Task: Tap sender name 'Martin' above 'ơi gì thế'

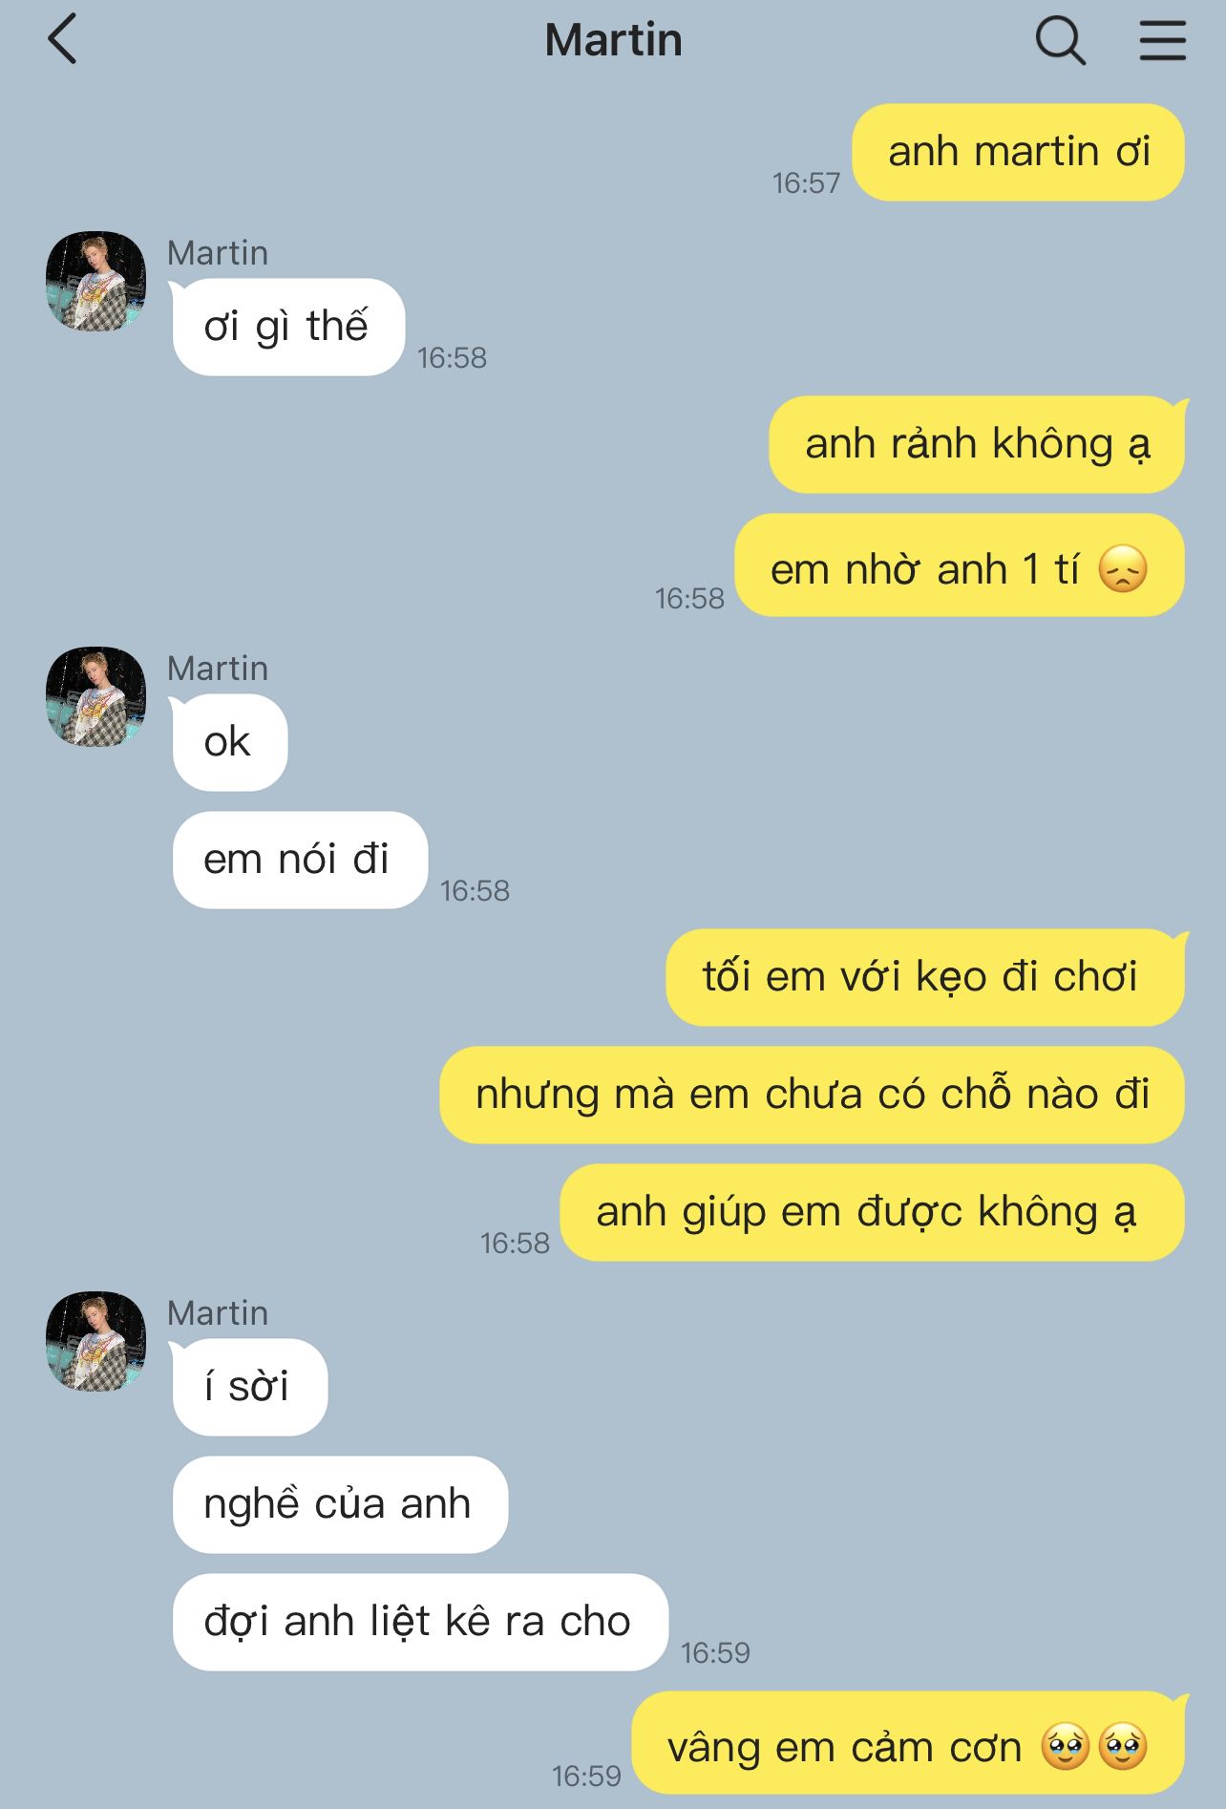Action: (218, 253)
